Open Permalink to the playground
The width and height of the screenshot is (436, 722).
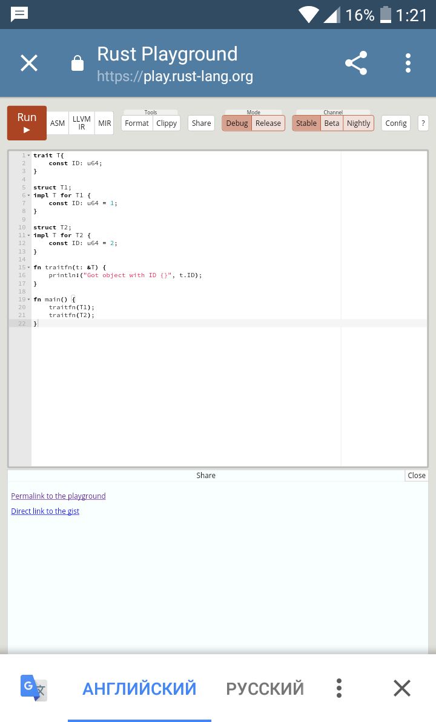(59, 496)
